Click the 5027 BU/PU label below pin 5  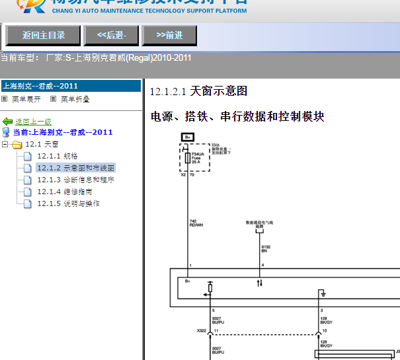point(218,320)
